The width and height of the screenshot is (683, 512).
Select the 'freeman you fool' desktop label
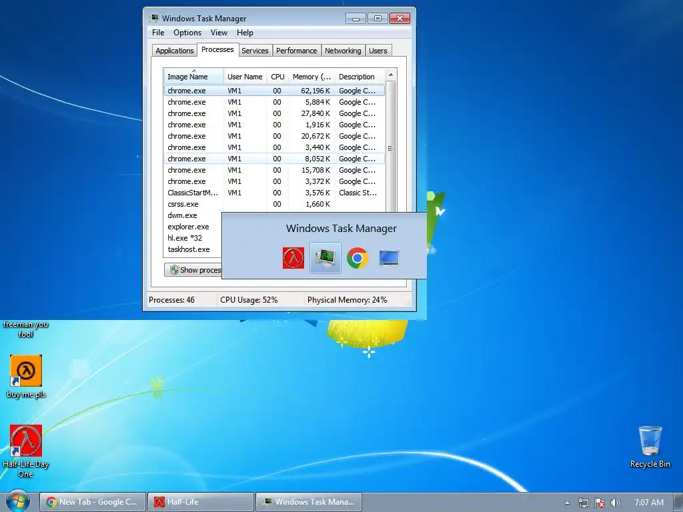click(x=26, y=329)
